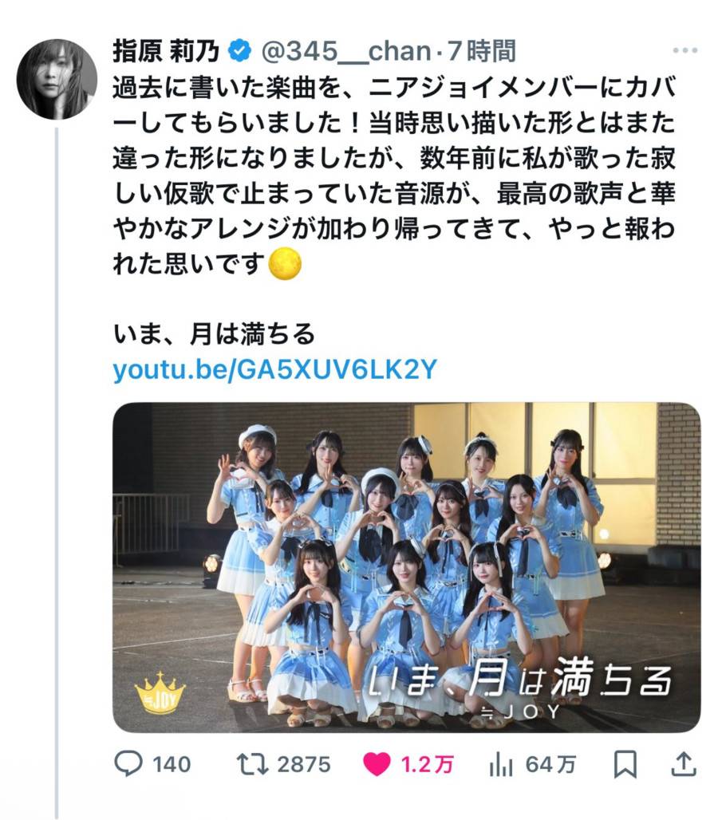Open 指原 莉乃's profile picture
This screenshot has height=820, width=718.
(x=57, y=79)
